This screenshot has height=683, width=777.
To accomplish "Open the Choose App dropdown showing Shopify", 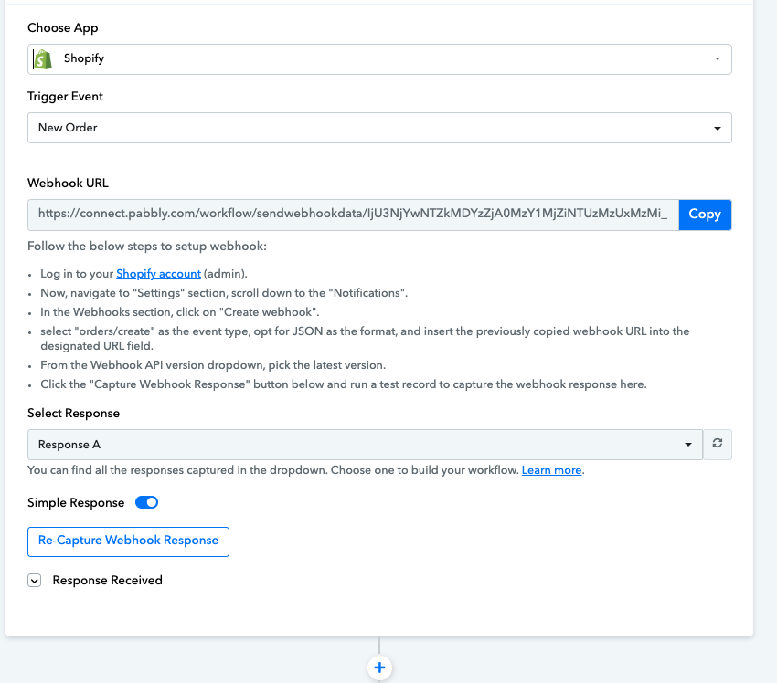I will coord(379,59).
